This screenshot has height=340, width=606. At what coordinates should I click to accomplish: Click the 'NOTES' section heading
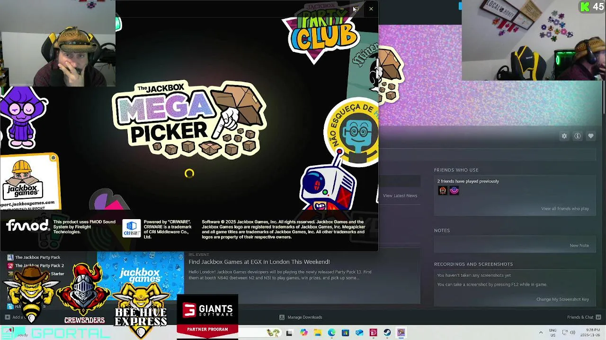(x=442, y=230)
